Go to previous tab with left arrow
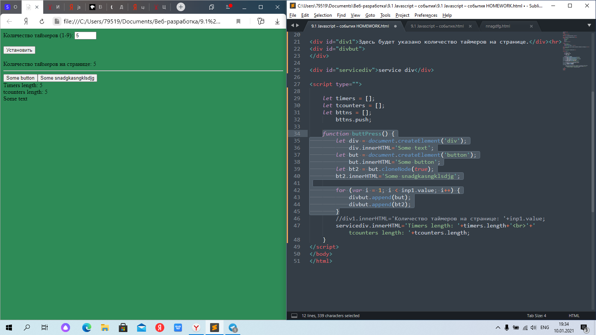This screenshot has height=335, width=596. point(292,25)
